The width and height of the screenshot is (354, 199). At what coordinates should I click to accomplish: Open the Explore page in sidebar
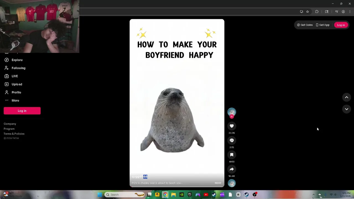(x=17, y=60)
